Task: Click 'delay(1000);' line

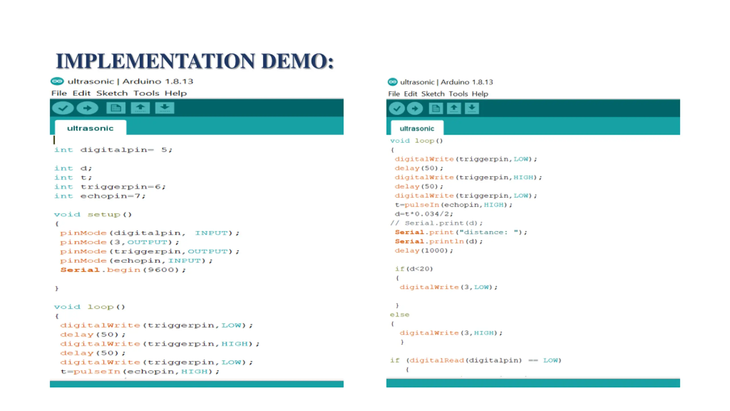Action: [424, 251]
